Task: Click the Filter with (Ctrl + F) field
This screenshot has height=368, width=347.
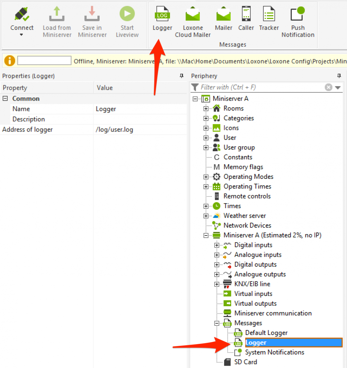Action: point(260,87)
